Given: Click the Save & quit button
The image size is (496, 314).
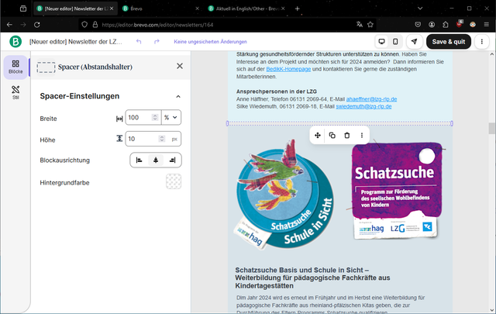Looking at the screenshot, I should (x=449, y=41).
